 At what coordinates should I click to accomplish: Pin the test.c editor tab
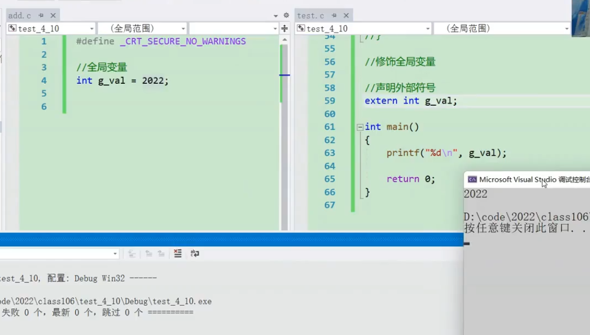coord(334,15)
